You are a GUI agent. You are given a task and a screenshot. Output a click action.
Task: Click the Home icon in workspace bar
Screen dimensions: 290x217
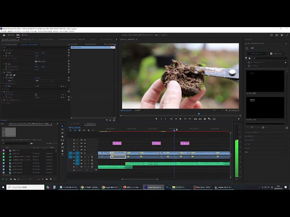pyautogui.click(x=4, y=35)
